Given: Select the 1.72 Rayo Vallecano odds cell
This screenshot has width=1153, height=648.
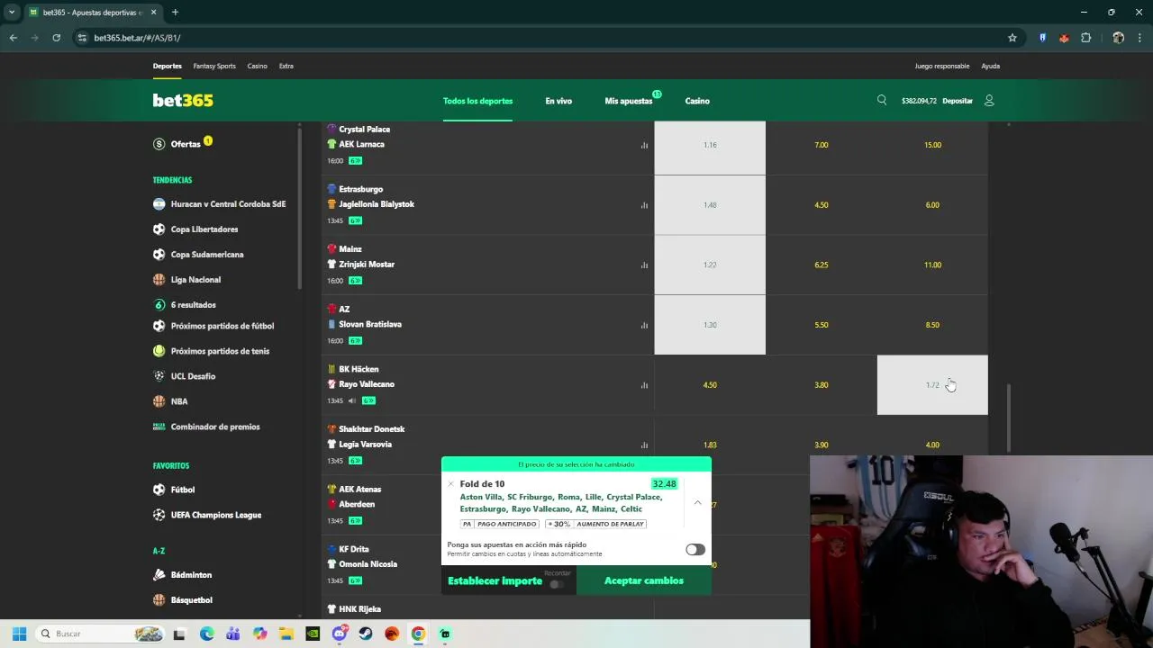Looking at the screenshot, I should [x=932, y=385].
